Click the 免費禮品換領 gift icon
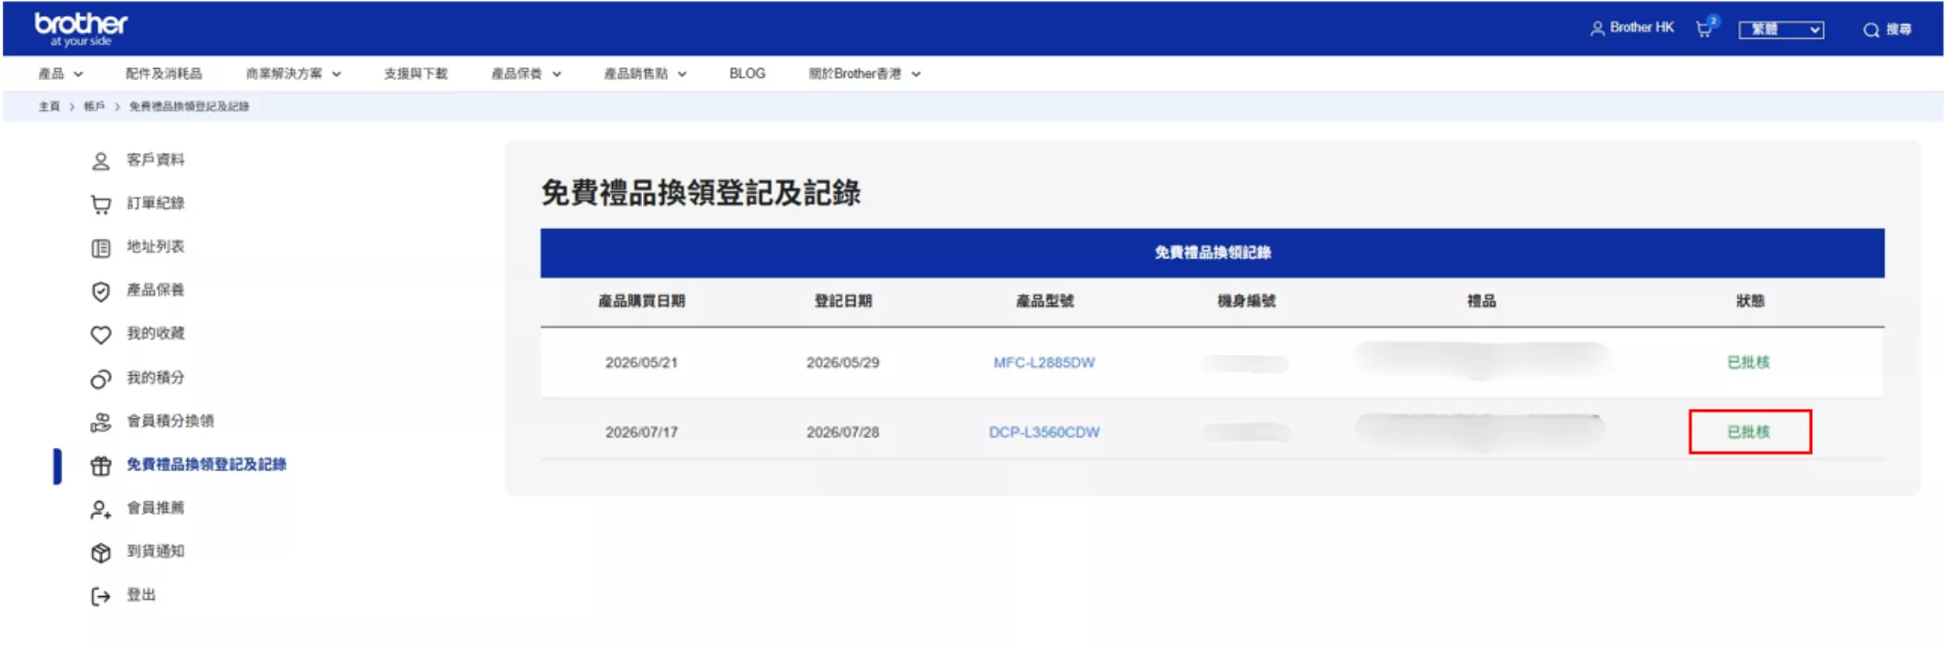Screen dimensions: 1945x647 (x=101, y=466)
